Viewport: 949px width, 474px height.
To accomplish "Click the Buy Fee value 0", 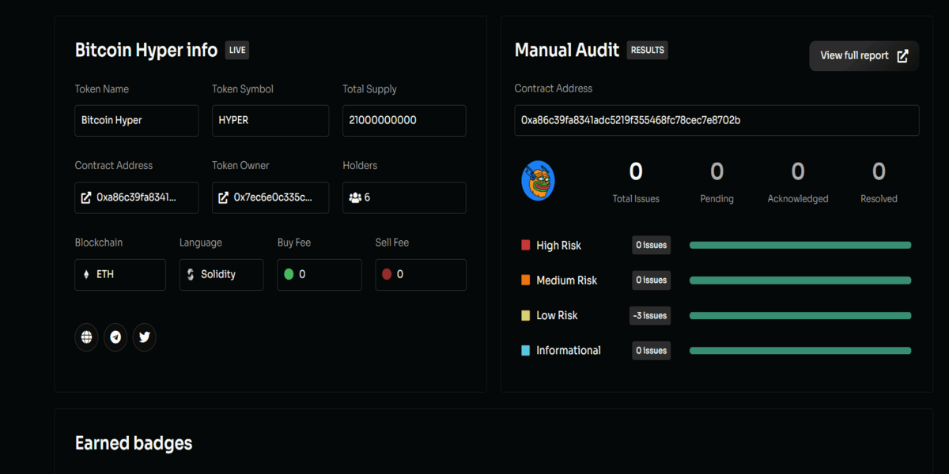I will pos(302,275).
